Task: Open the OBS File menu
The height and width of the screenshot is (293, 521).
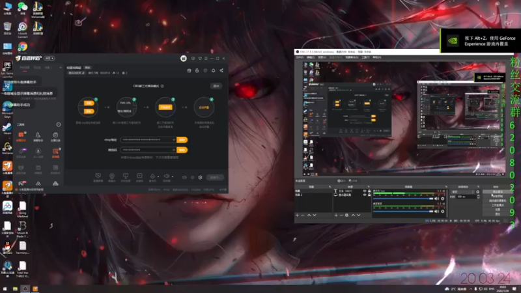Action: [x=300, y=57]
